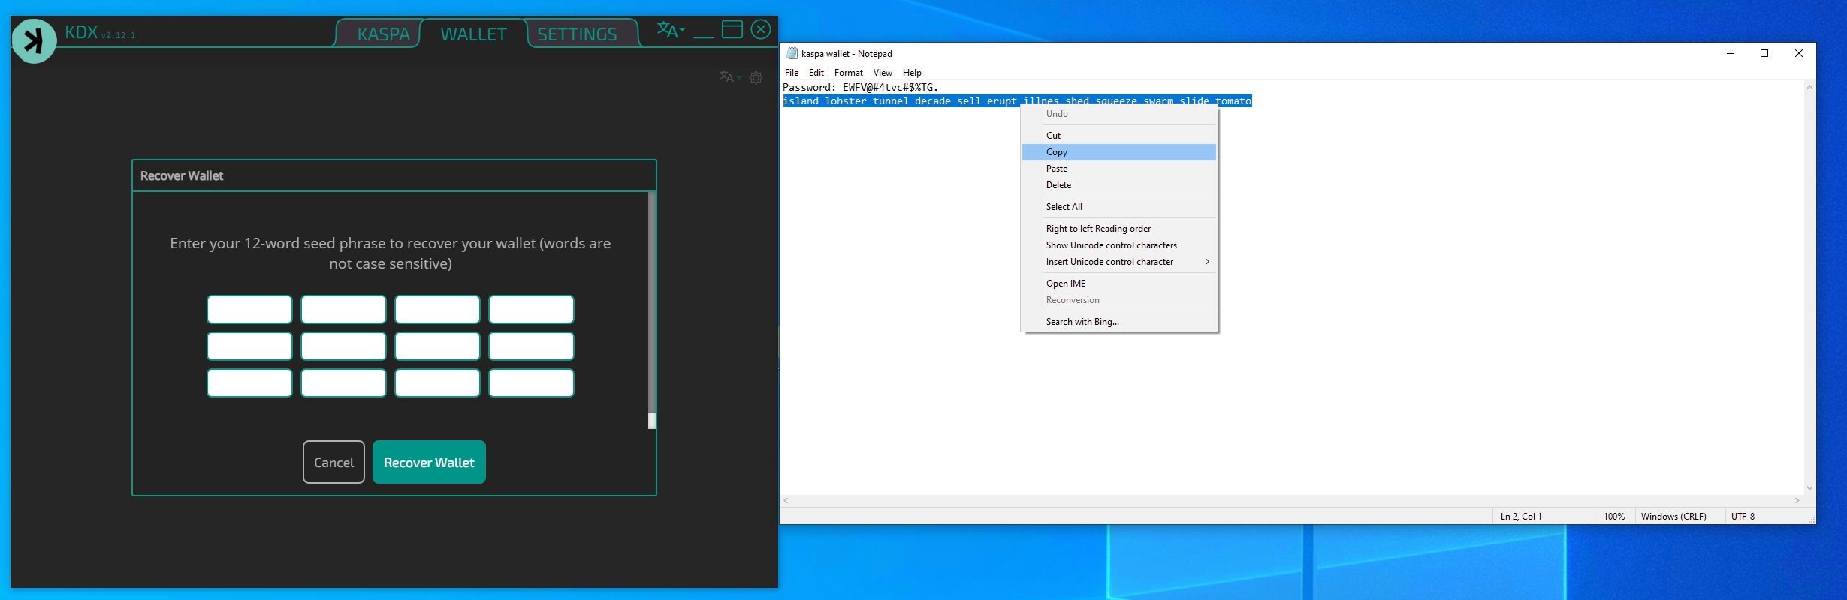Viewport: 1847px width, 600px height.
Task: Choose Select All in the context menu
Action: (x=1119, y=207)
